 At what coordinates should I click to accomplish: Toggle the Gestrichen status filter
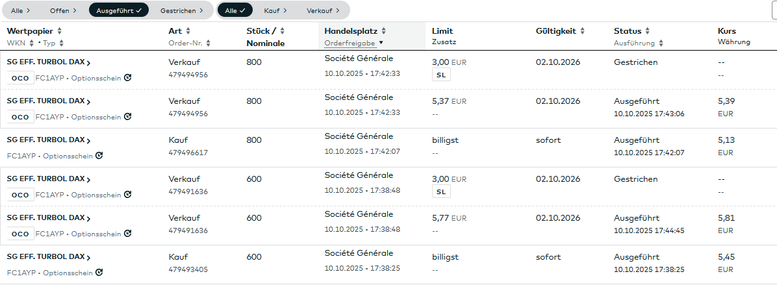181,10
